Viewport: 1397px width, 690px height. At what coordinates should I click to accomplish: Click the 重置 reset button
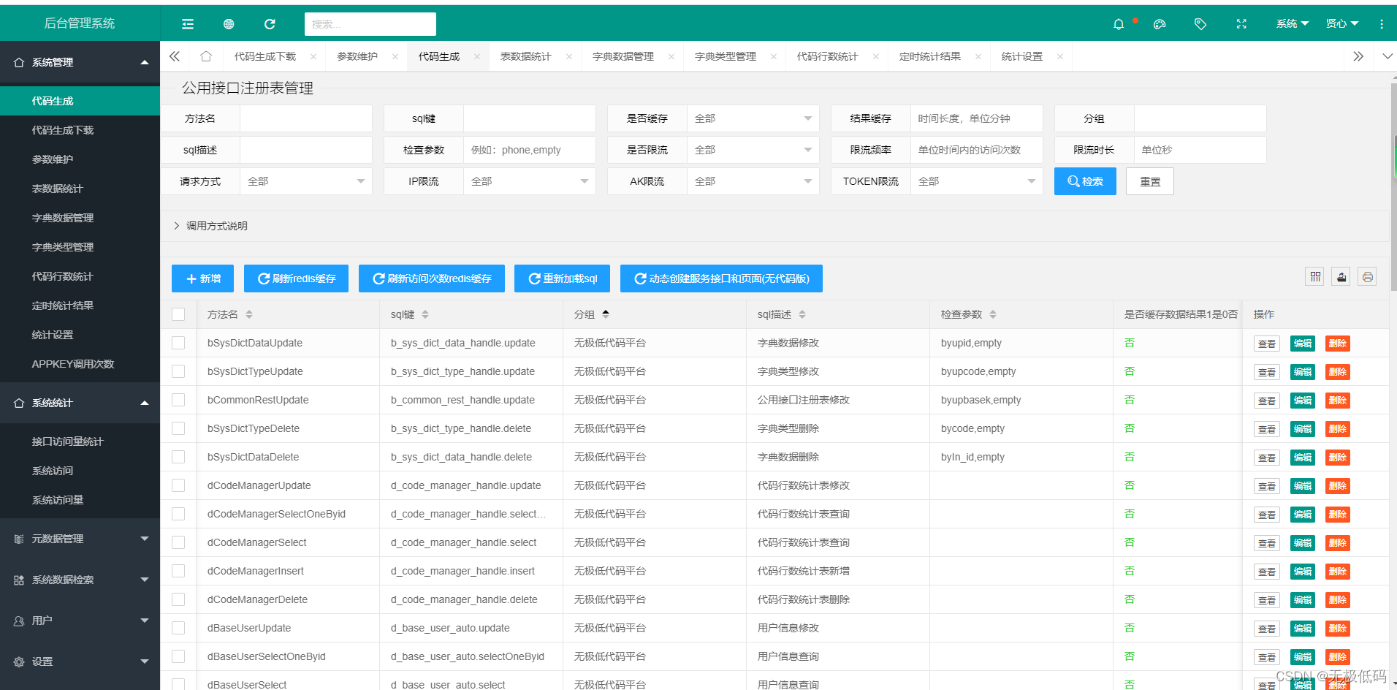click(x=1150, y=181)
